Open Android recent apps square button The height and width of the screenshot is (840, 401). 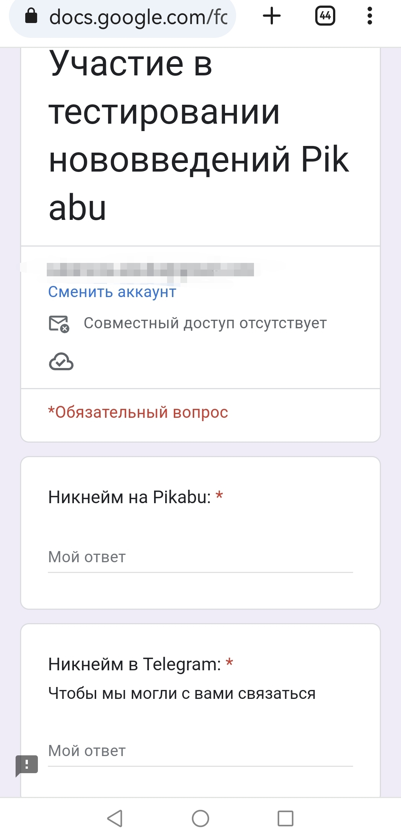(286, 818)
